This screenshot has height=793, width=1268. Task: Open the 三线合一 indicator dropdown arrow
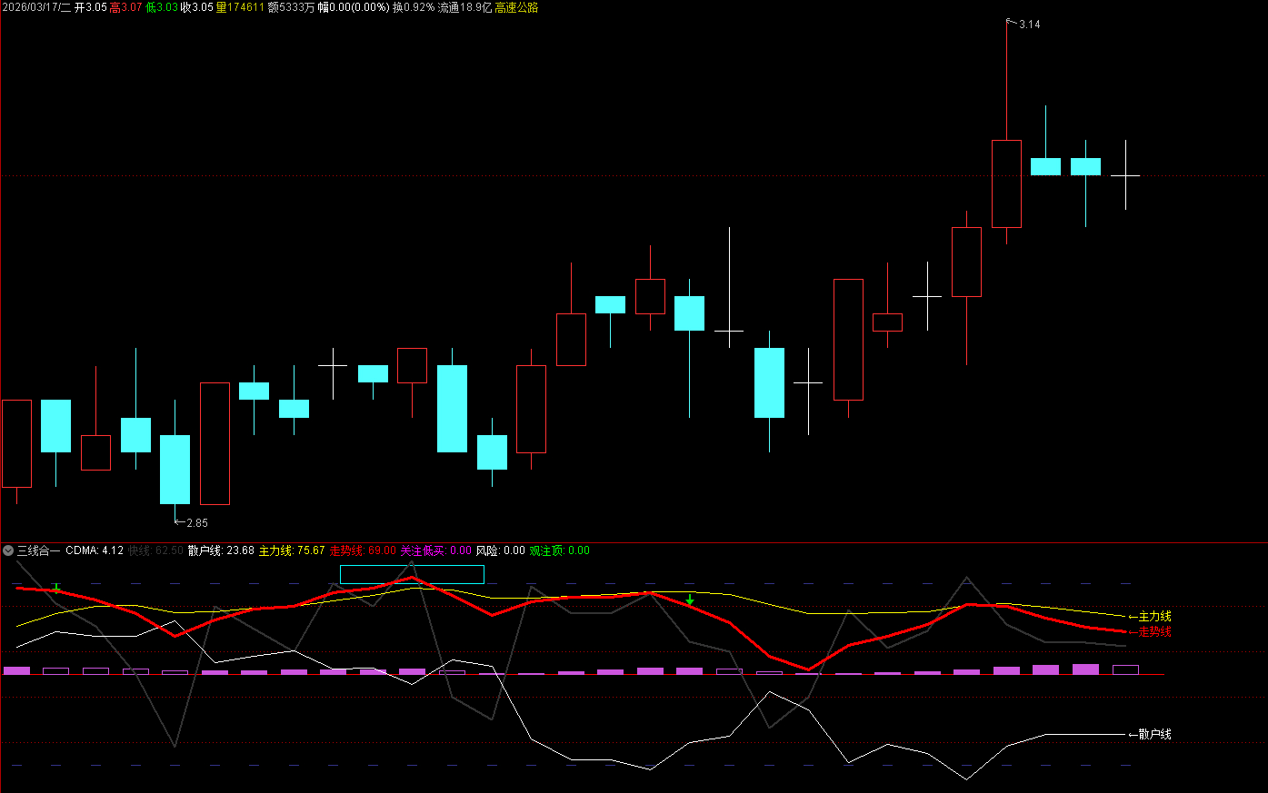coord(8,550)
